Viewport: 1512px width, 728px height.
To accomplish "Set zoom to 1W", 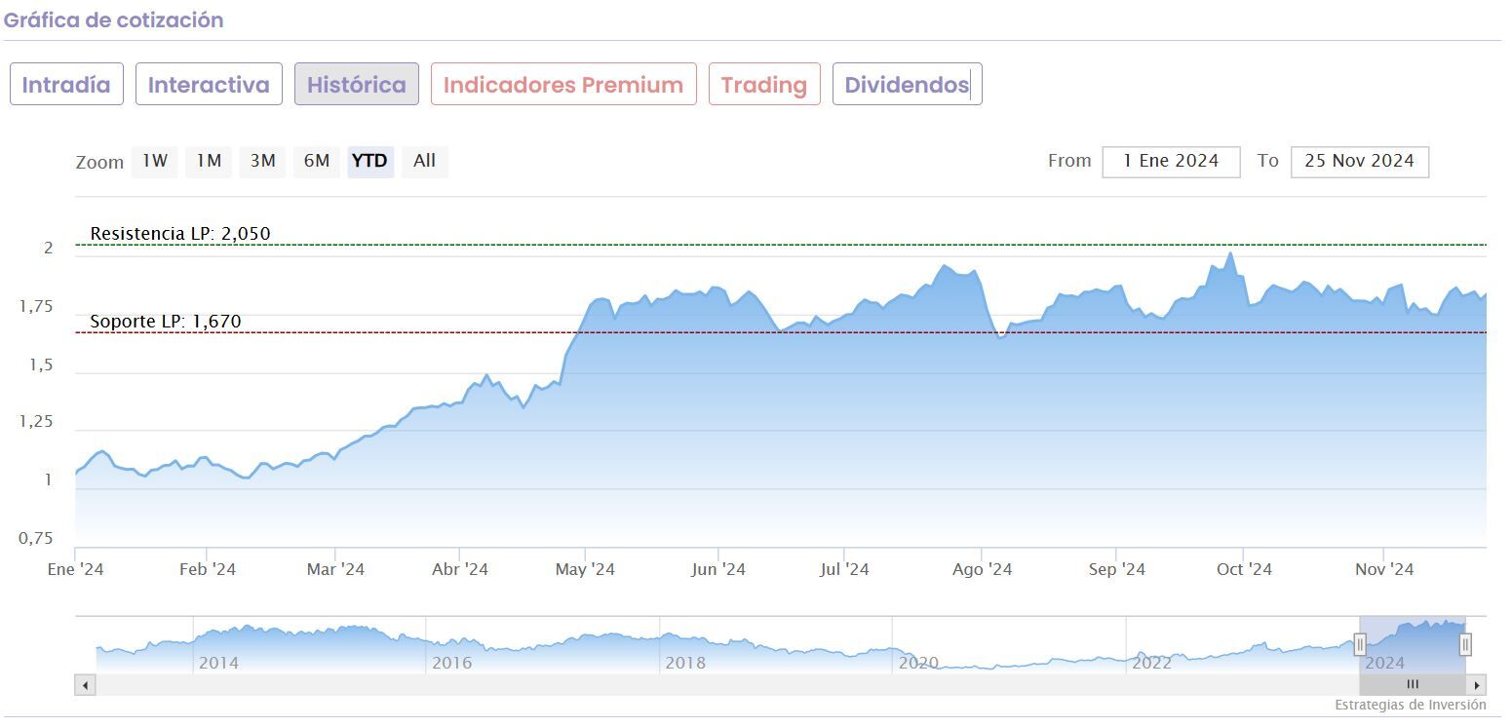I will tap(155, 161).
